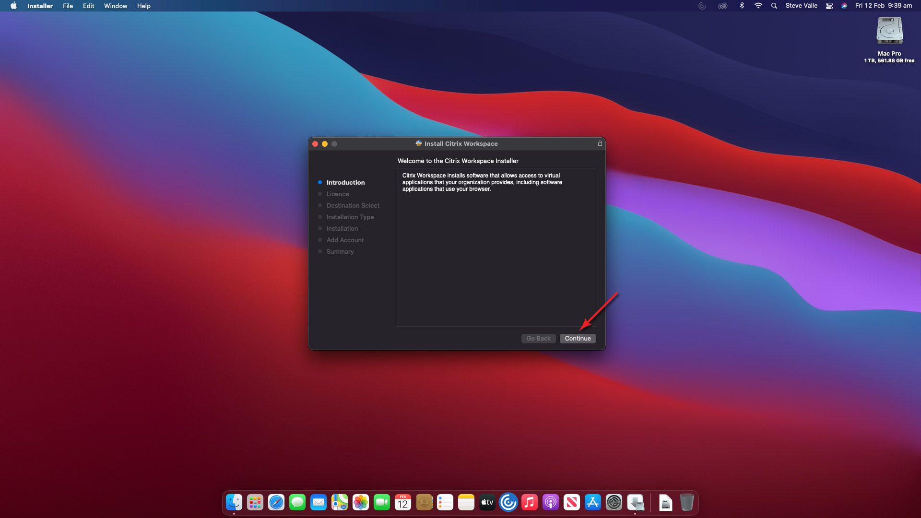This screenshot has width=921, height=518.
Task: Open the Installer menu
Action: point(40,6)
